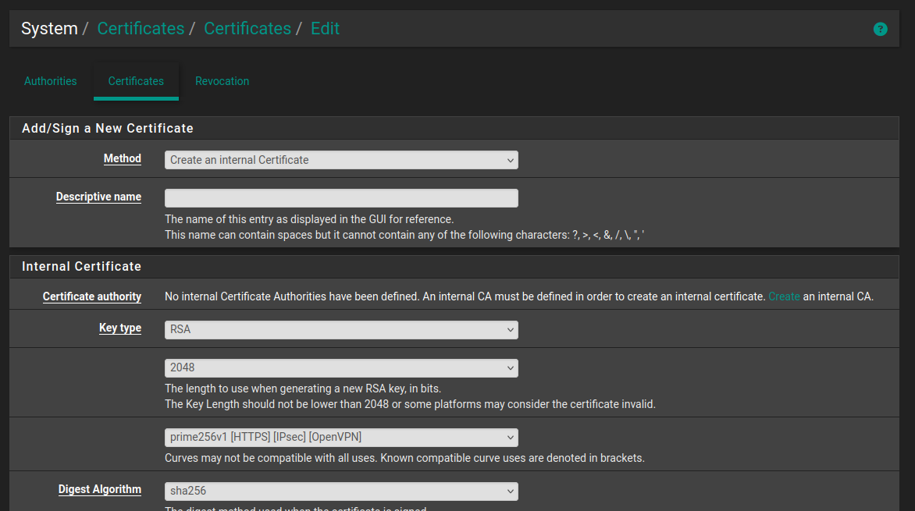
Task: Open the prime256v1 curve dropdown
Action: click(x=341, y=437)
